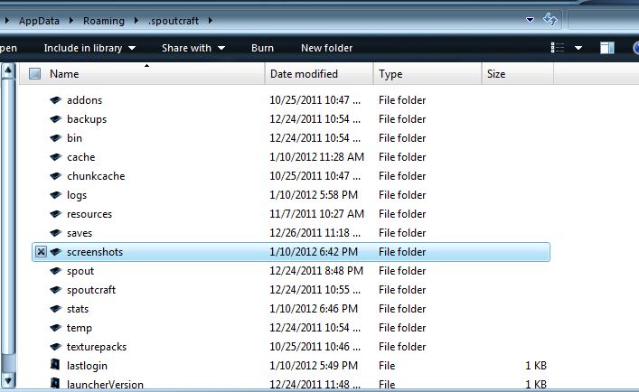639x392 pixels.
Task: Click the lastlogin file icon
Action: click(x=55, y=364)
